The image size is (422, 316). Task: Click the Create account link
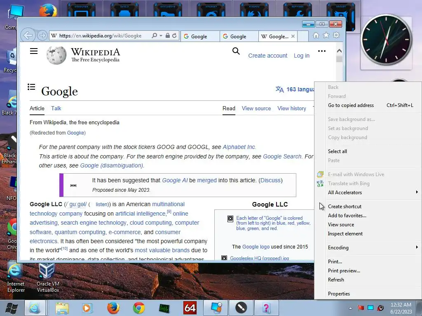click(x=268, y=56)
